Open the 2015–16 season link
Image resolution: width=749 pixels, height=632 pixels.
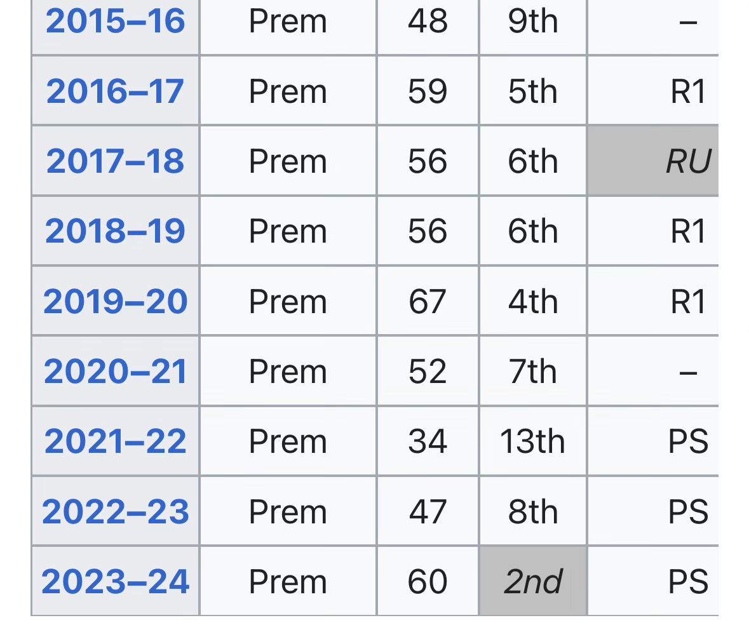pos(116,22)
